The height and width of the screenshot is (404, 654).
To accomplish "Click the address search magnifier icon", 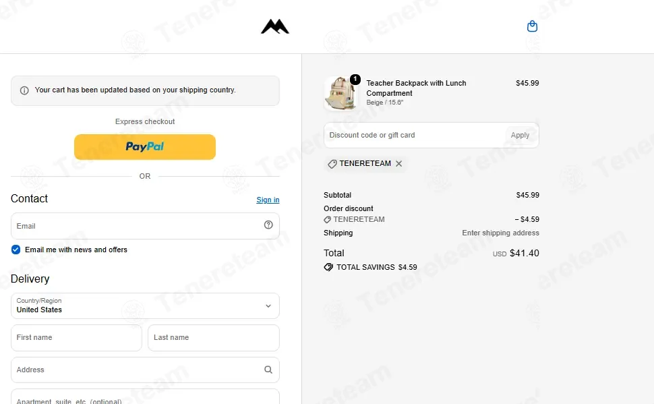I will tap(268, 370).
